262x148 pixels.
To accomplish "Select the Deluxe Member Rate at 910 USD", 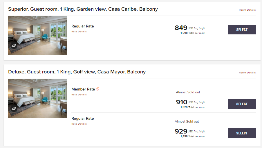I will 242,104.
